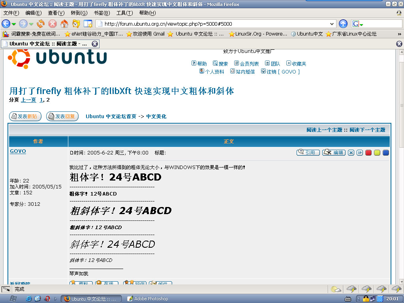The image size is (404, 303).
Task: Open the GOVO author profile link
Action: pyautogui.click(x=18, y=151)
